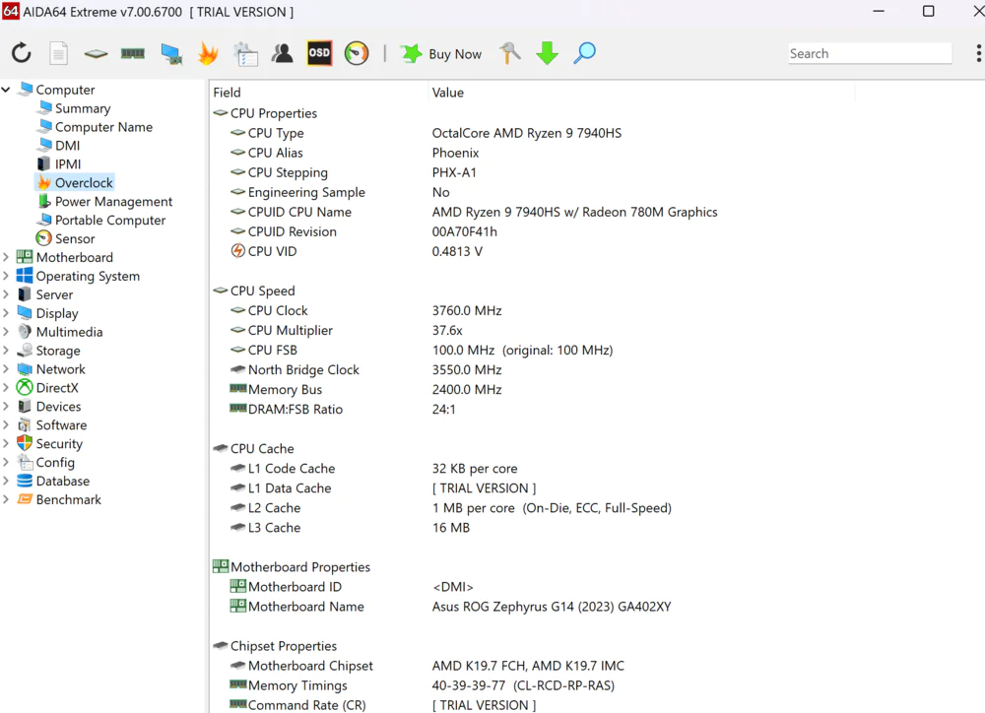This screenshot has width=985, height=713.
Task: Expand the Operating System tree node
Action: pos(6,276)
